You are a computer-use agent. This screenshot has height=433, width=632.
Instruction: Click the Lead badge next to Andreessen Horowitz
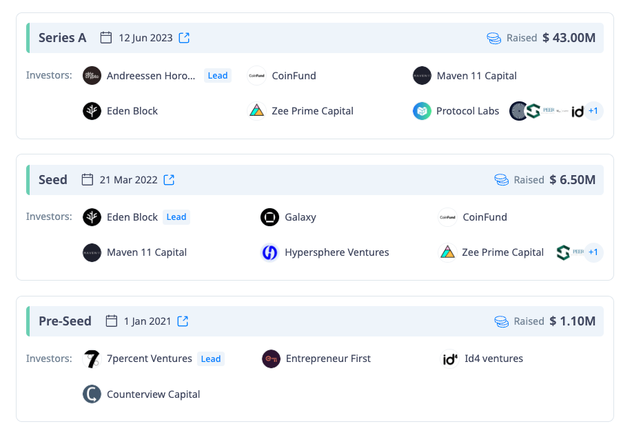pos(218,76)
